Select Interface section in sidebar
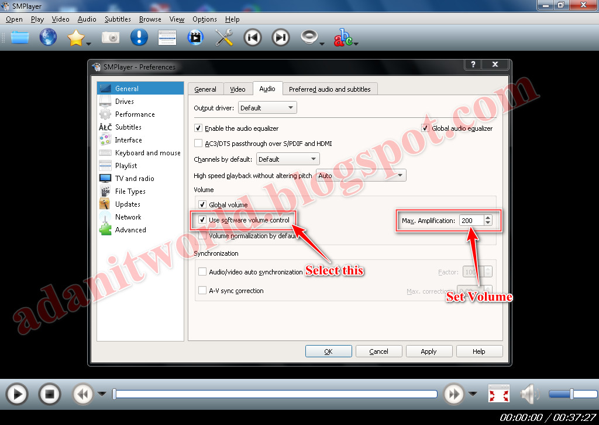Image resolution: width=599 pixels, height=425 pixels. [140, 140]
